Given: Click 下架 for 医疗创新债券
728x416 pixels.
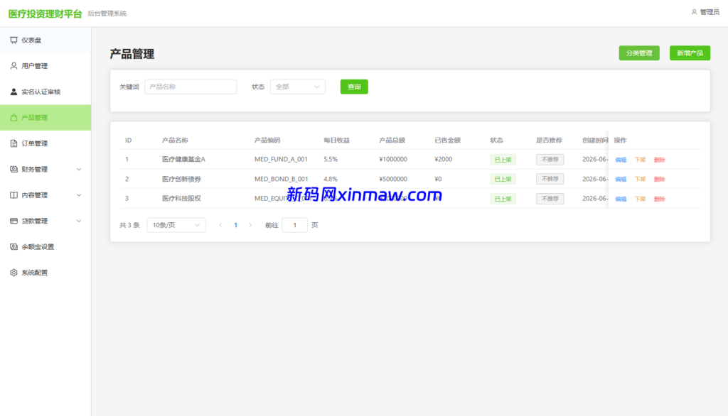Looking at the screenshot, I should pyautogui.click(x=641, y=179).
